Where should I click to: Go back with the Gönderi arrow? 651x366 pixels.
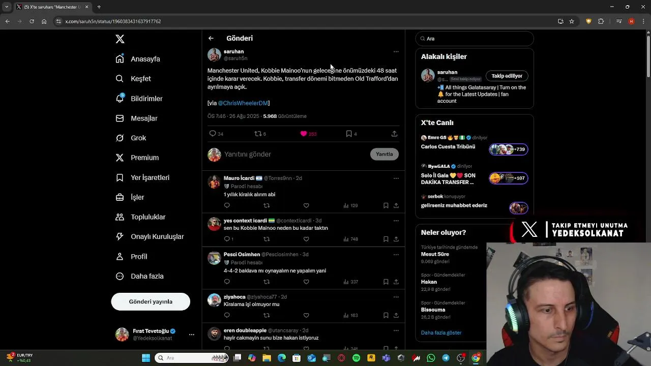pyautogui.click(x=211, y=38)
